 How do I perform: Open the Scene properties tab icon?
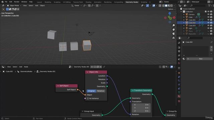[179, 59]
